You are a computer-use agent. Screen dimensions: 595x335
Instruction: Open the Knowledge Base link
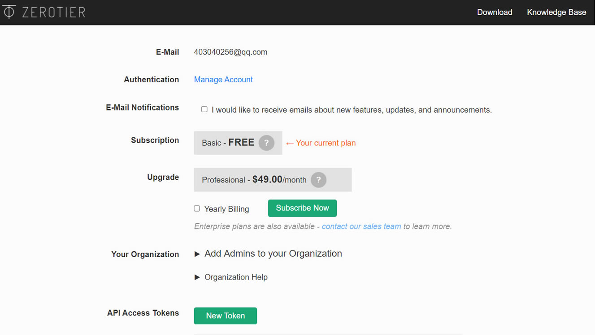[x=556, y=13]
